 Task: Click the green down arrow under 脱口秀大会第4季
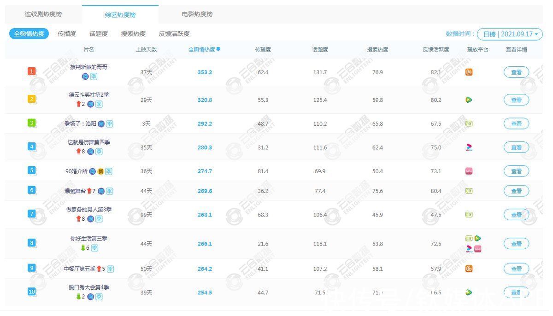(x=78, y=297)
